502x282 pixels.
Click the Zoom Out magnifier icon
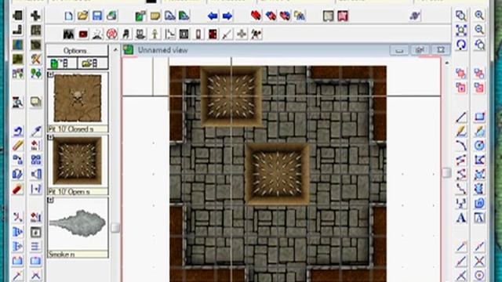pyautogui.click(x=479, y=30)
